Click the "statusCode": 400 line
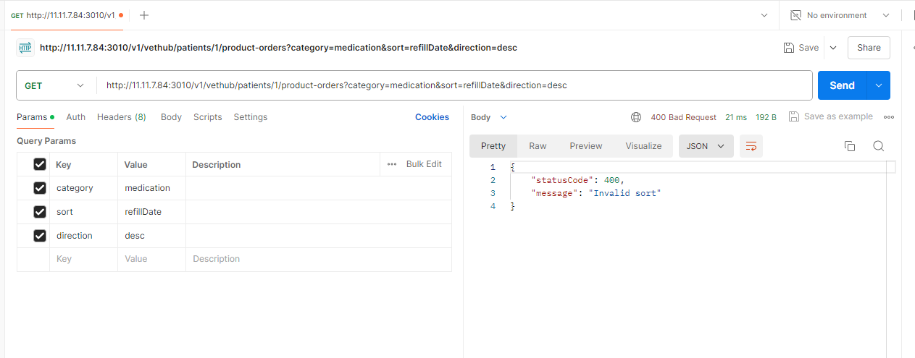915x358 pixels. (577, 180)
